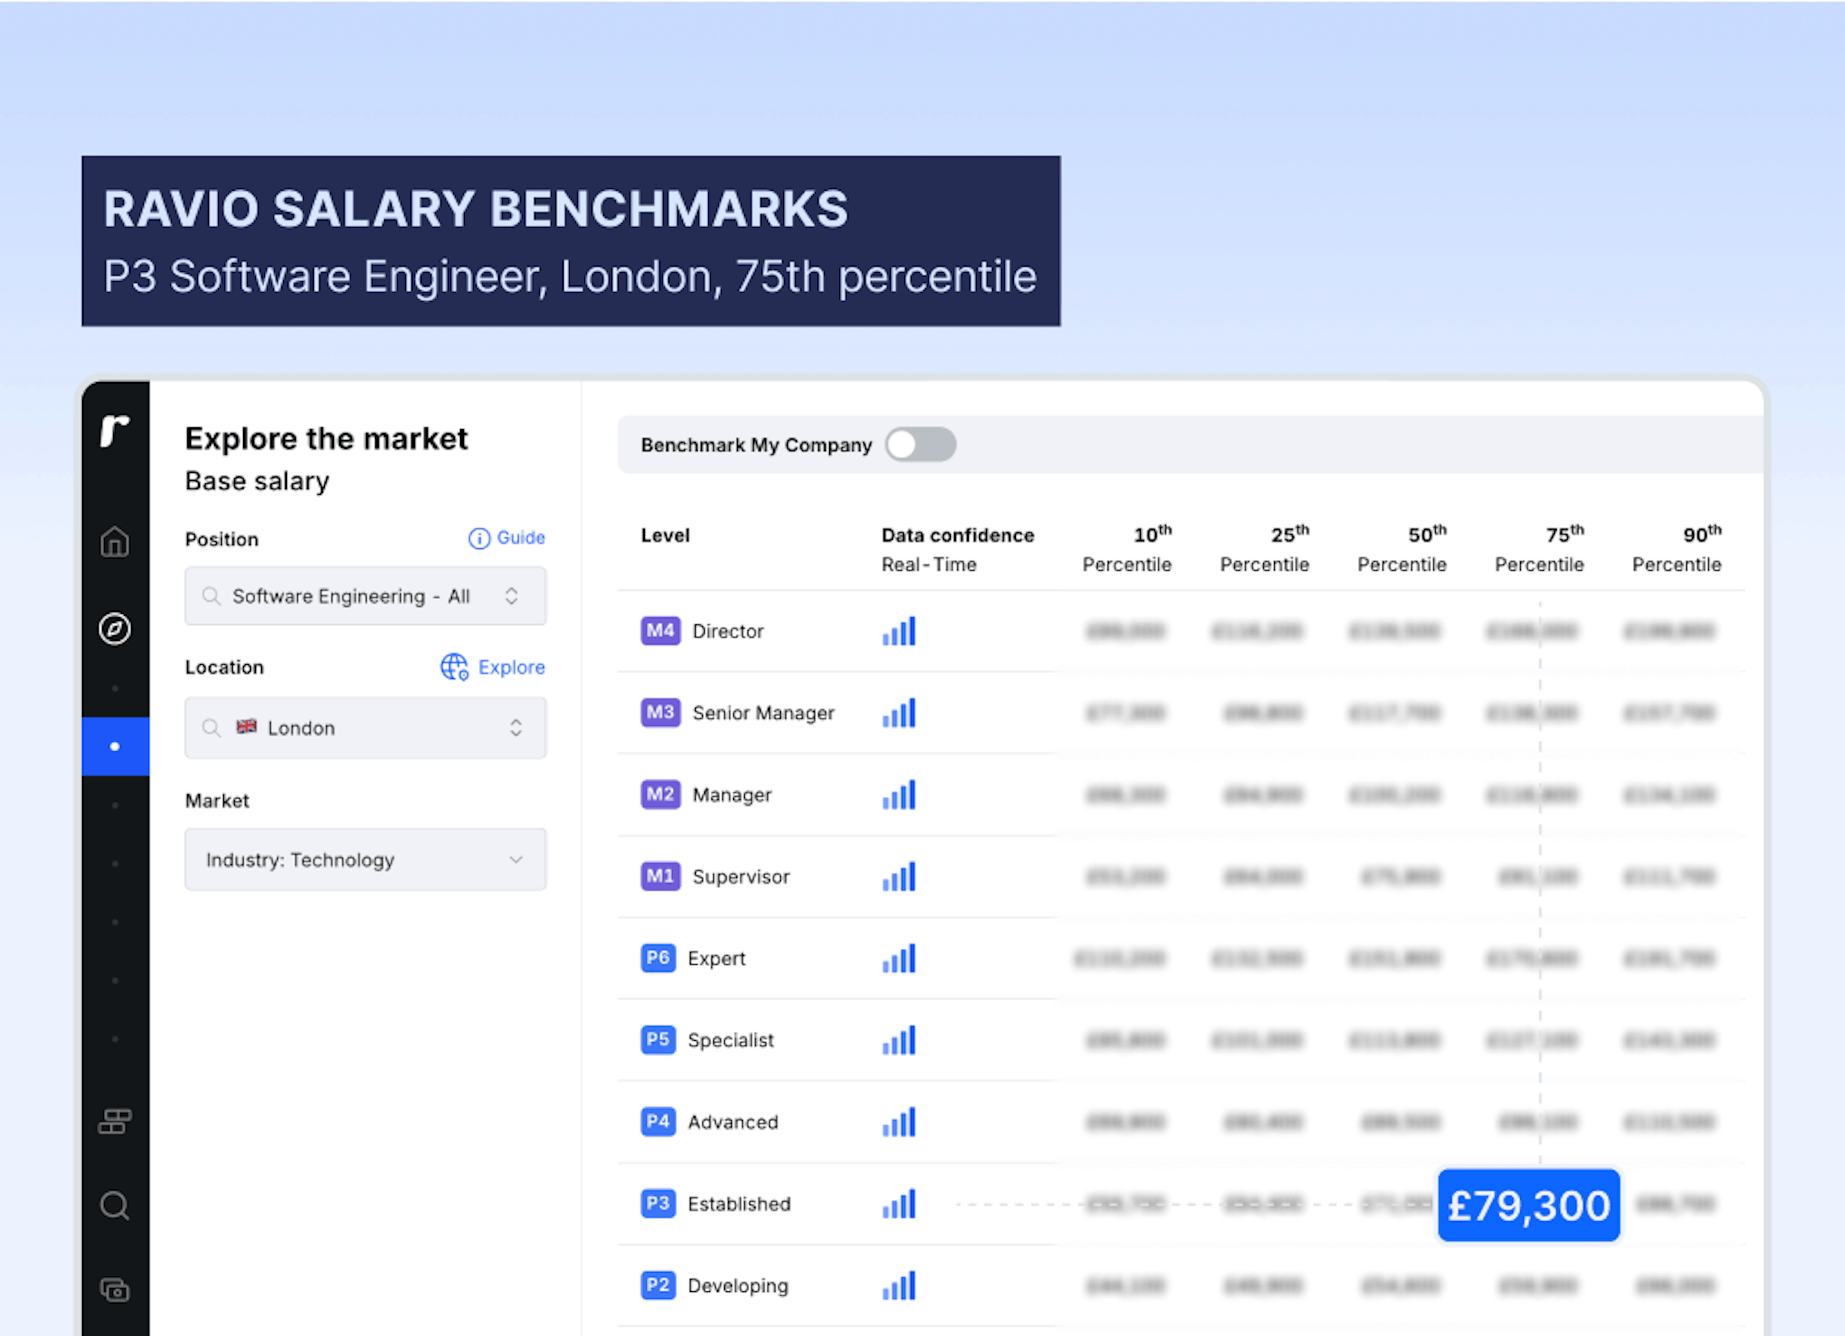The image size is (1845, 1336).
Task: Click the dashboard blocks icon near sidebar bottom
Action: [x=115, y=1120]
